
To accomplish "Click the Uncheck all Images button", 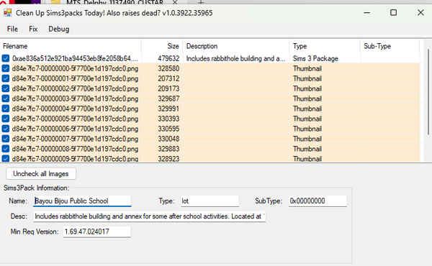I will click(x=41, y=174).
